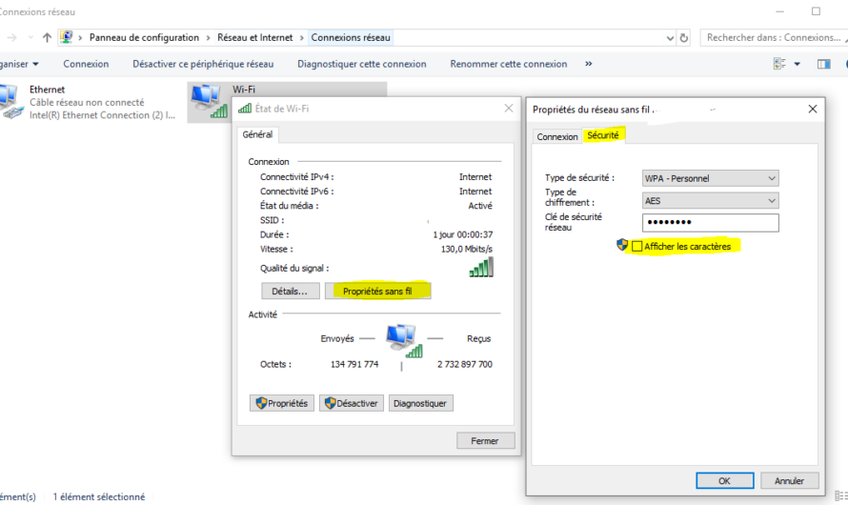This screenshot has height=505, width=848.
Task: Click the Vitesse value 130,0 Mbits/s
Action: click(x=467, y=250)
